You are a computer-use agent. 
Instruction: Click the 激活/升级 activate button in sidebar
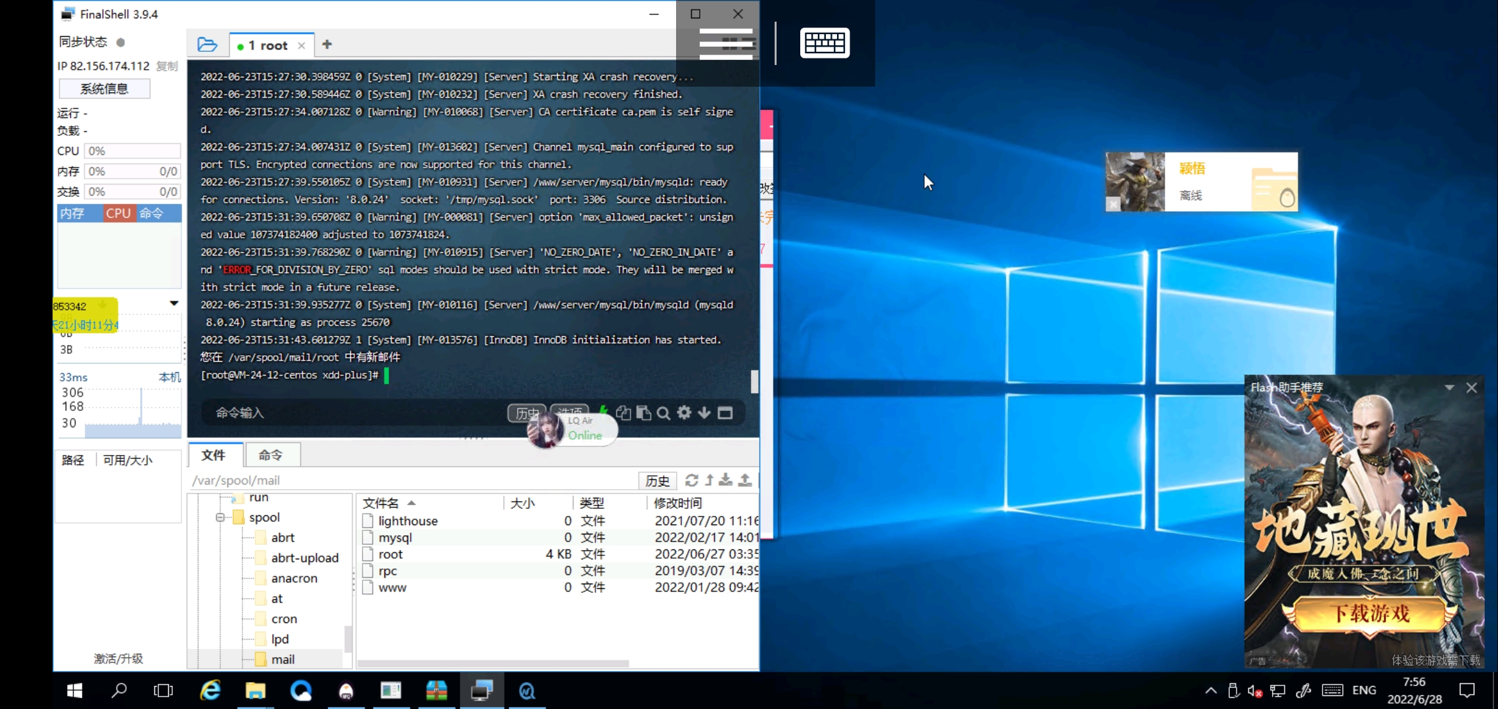[118, 658]
